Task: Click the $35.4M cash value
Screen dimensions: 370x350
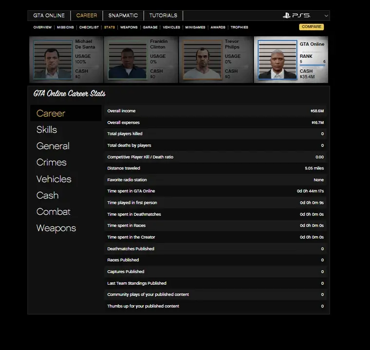Action: click(307, 77)
